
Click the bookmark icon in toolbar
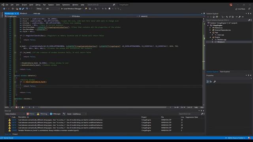click(x=110, y=9)
